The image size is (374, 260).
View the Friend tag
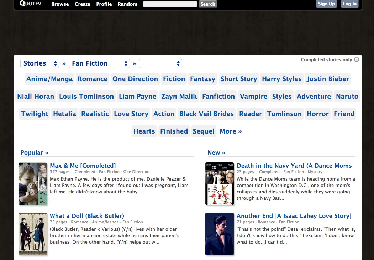point(344,114)
